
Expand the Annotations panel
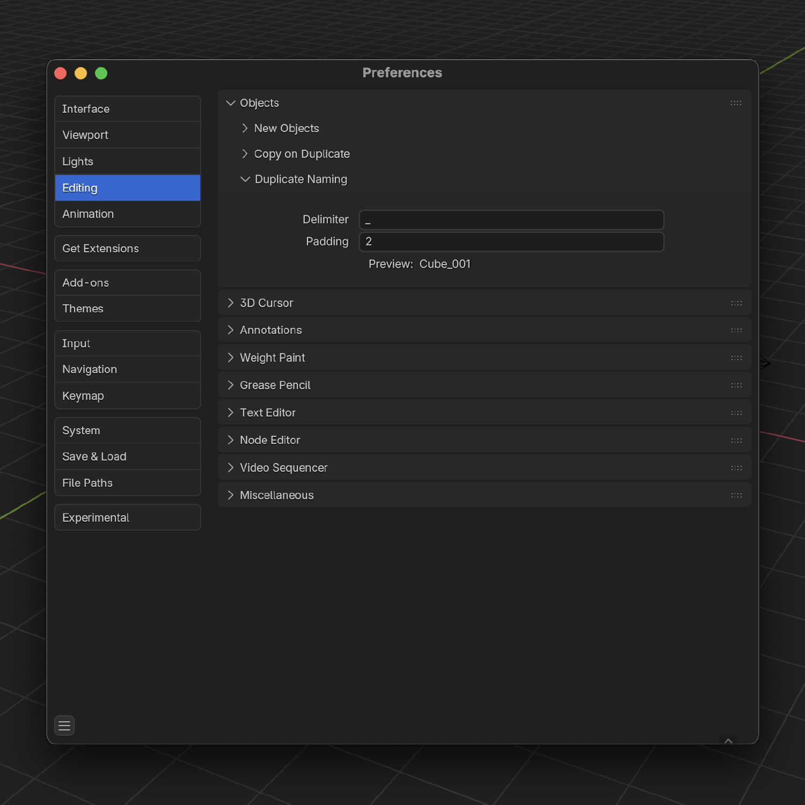coord(231,330)
